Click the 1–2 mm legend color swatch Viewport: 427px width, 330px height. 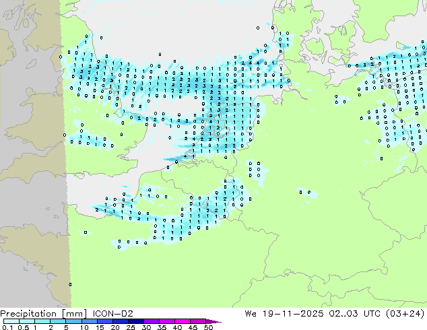[42, 321]
